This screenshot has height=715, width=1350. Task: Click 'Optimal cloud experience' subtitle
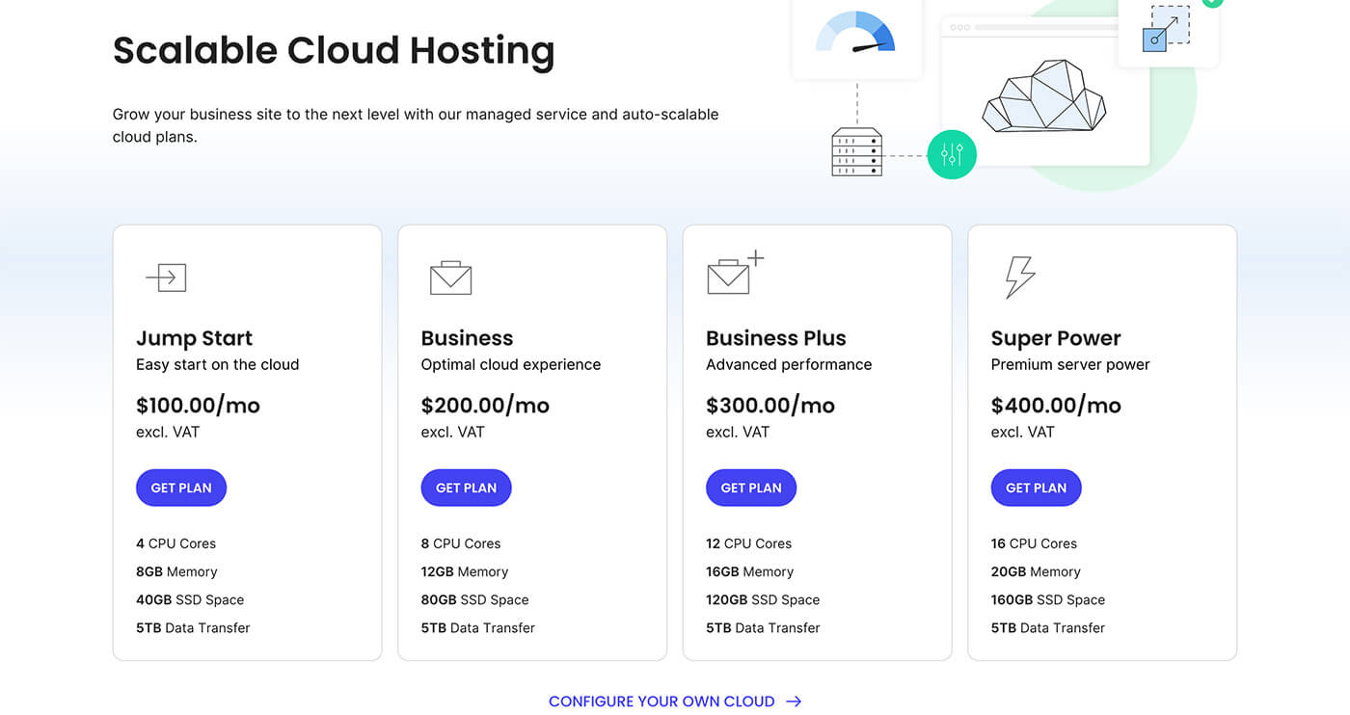511,364
